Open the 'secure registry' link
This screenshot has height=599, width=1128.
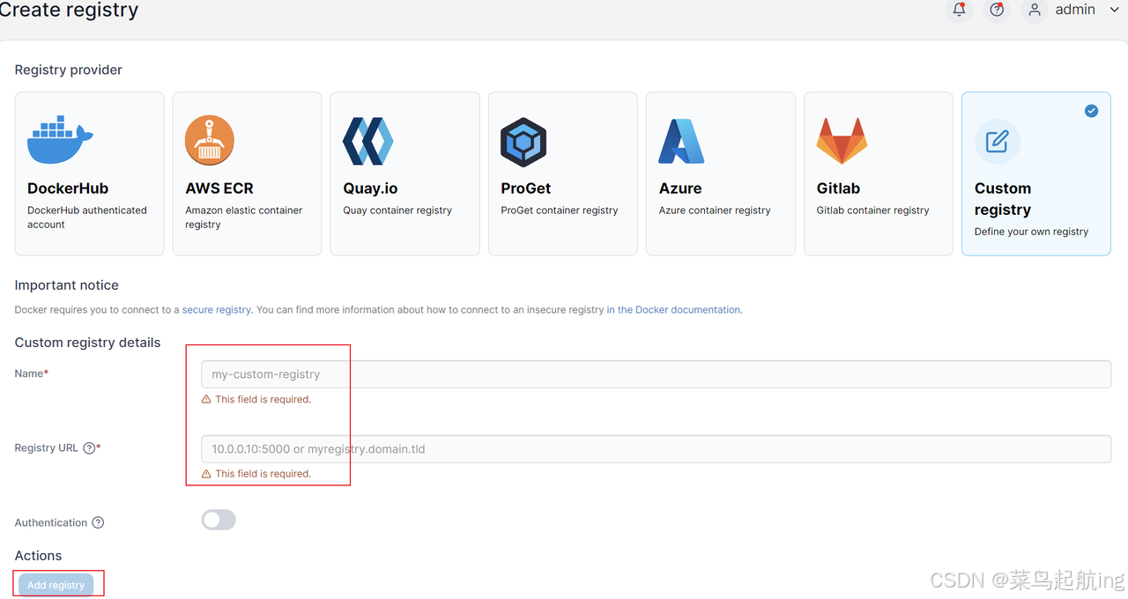click(x=217, y=310)
